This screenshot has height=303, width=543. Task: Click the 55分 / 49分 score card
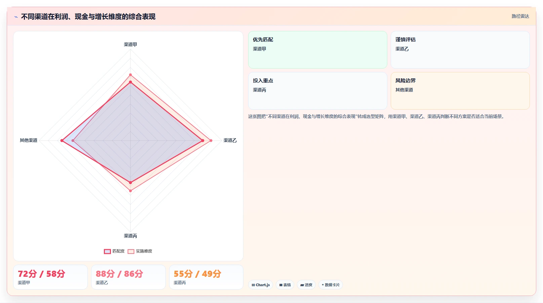pyautogui.click(x=206, y=277)
